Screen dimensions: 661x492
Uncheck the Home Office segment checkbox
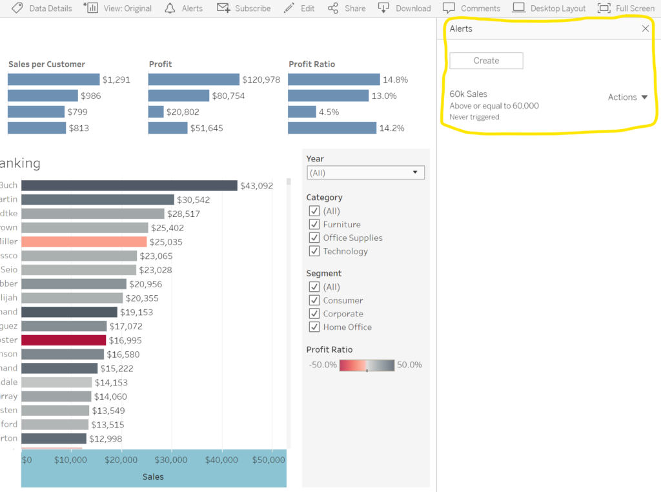coord(314,327)
